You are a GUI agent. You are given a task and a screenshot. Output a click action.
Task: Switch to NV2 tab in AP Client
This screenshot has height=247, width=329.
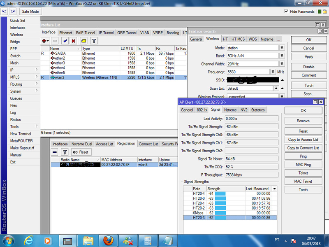point(244,110)
